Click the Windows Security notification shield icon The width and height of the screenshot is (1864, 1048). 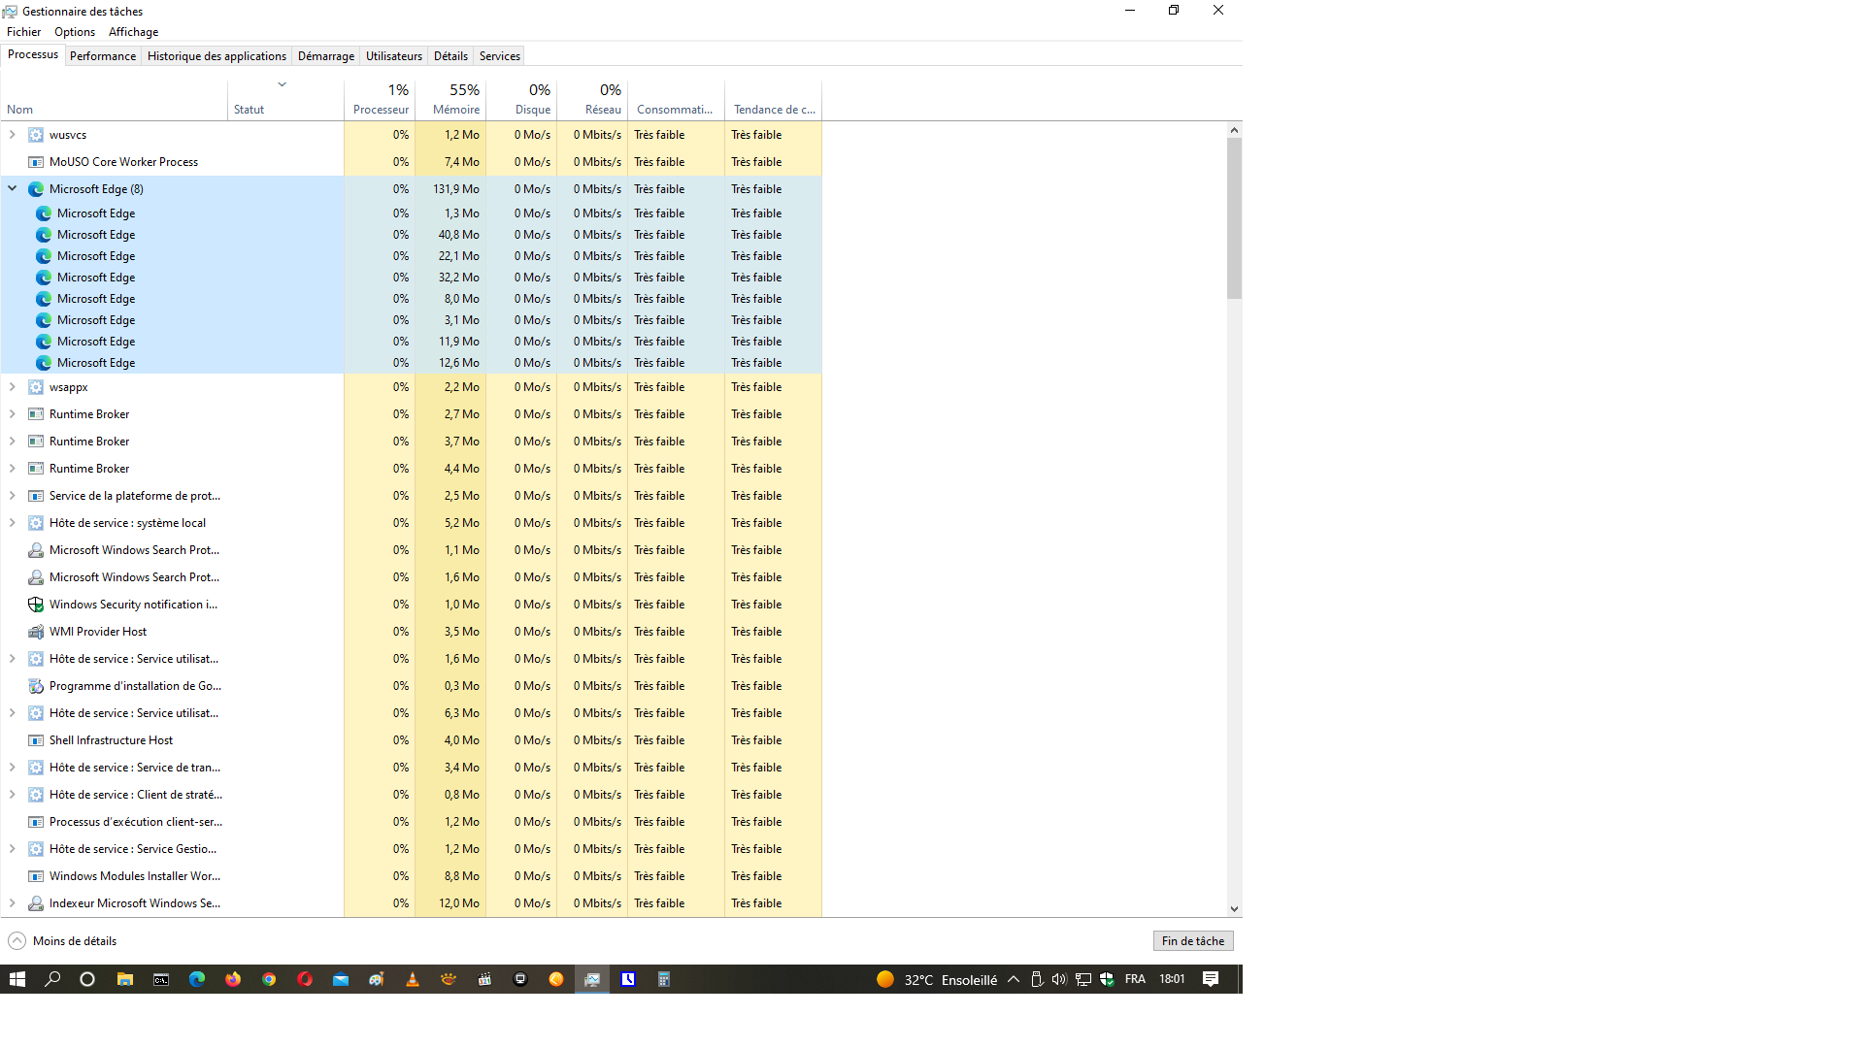pyautogui.click(x=36, y=605)
